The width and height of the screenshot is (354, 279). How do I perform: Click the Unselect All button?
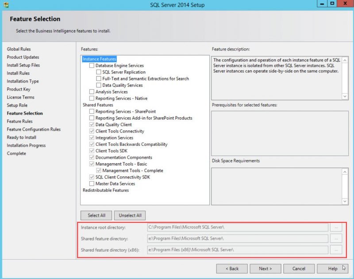[130, 215]
